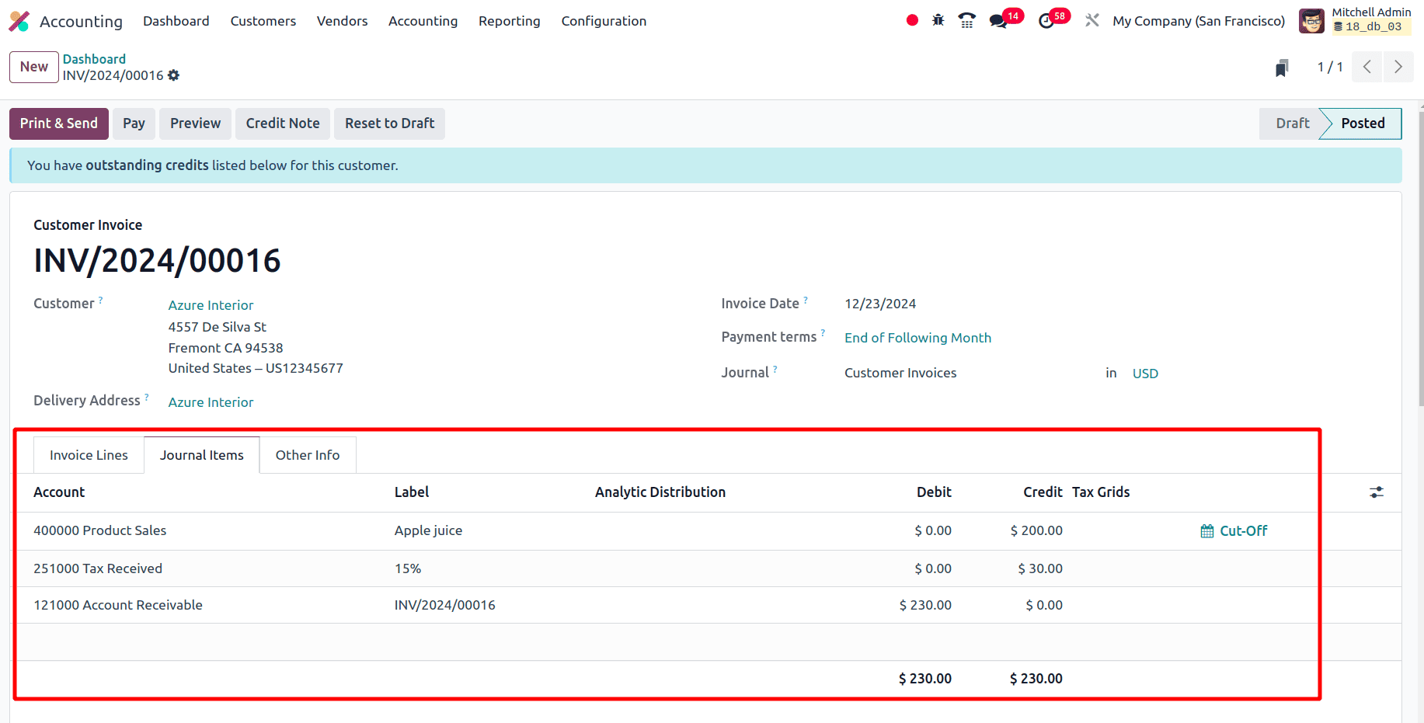Click the Apple juice label cell
This screenshot has height=723, width=1424.
pyautogui.click(x=428, y=531)
